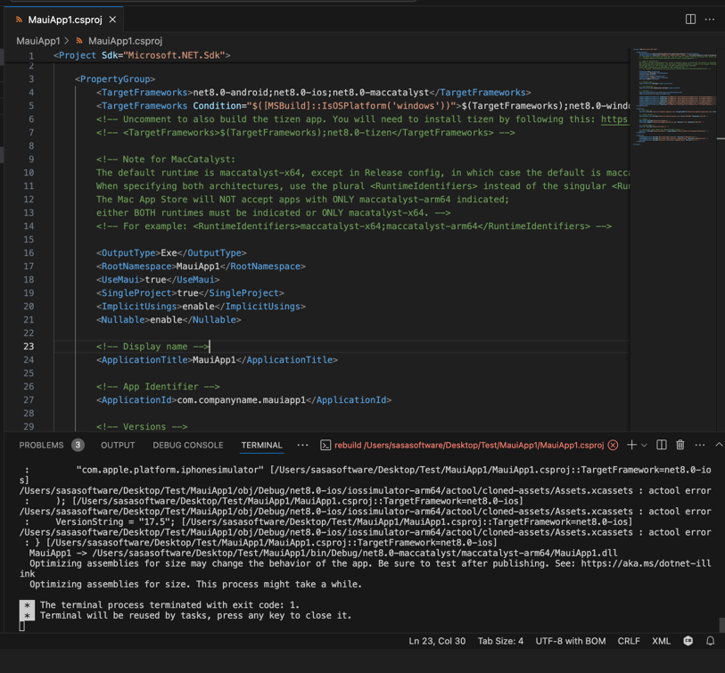Click the RootNamespace MauiApp1 line

click(201, 267)
